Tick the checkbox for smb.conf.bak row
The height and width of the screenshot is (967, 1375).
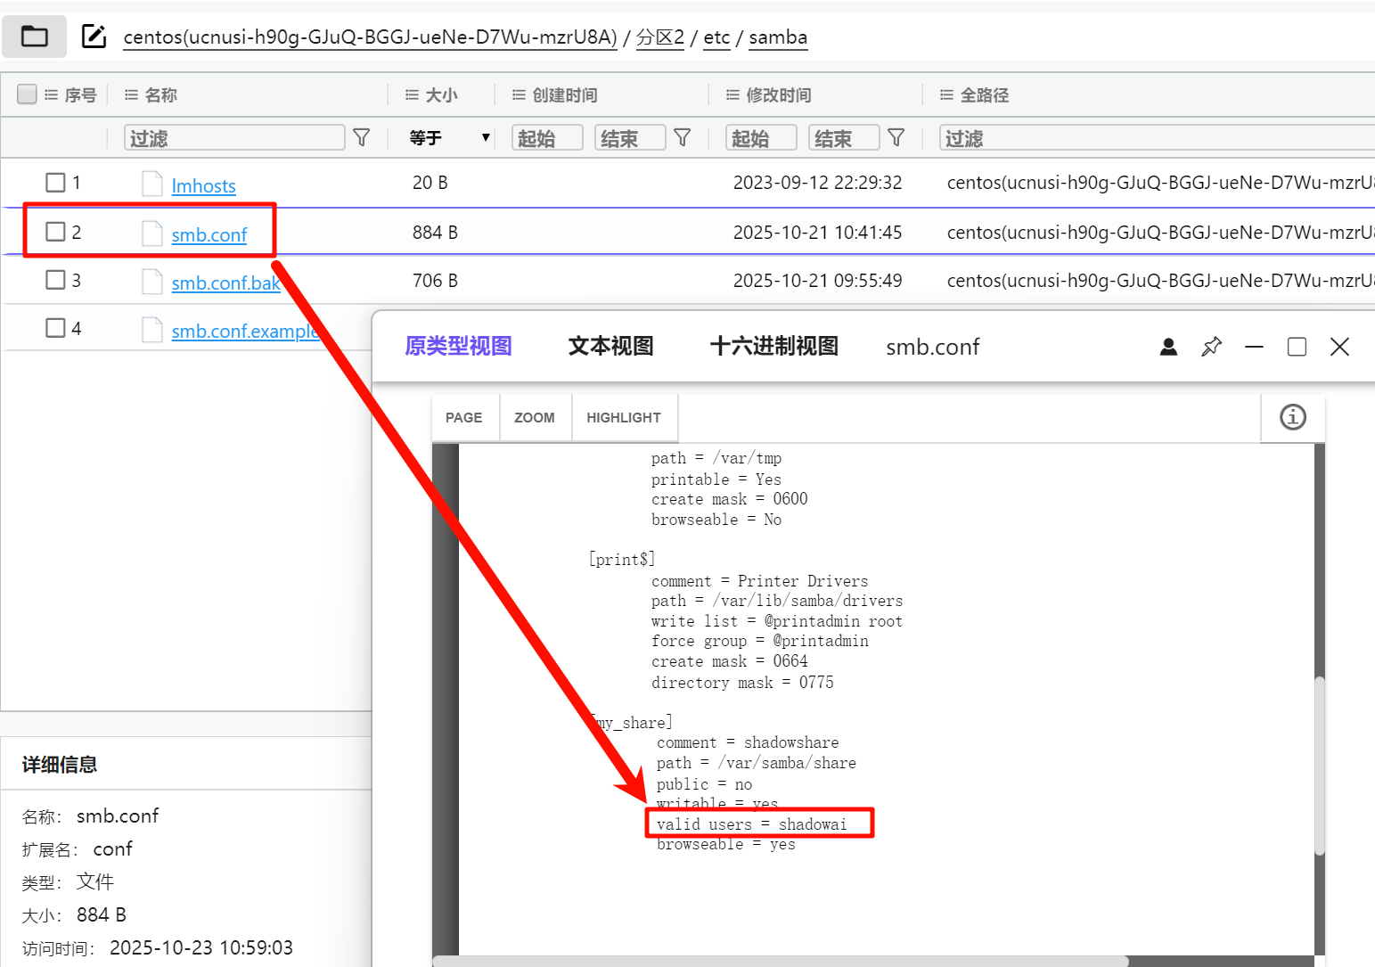tap(55, 280)
